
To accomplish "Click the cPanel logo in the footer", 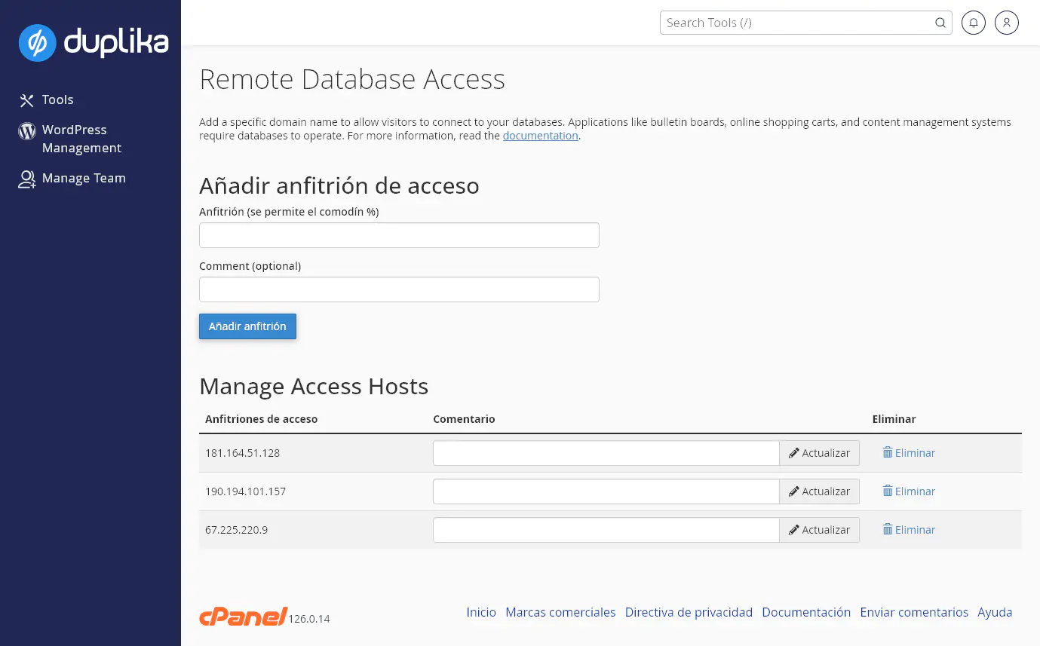I will pyautogui.click(x=242, y=616).
